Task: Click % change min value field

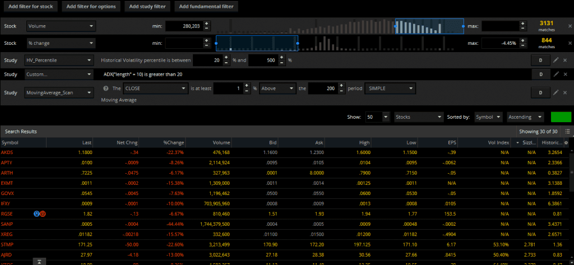Action: 184,43
